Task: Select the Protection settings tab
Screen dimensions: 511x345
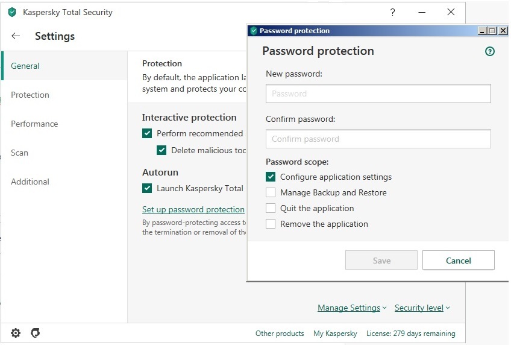Action: 30,95
